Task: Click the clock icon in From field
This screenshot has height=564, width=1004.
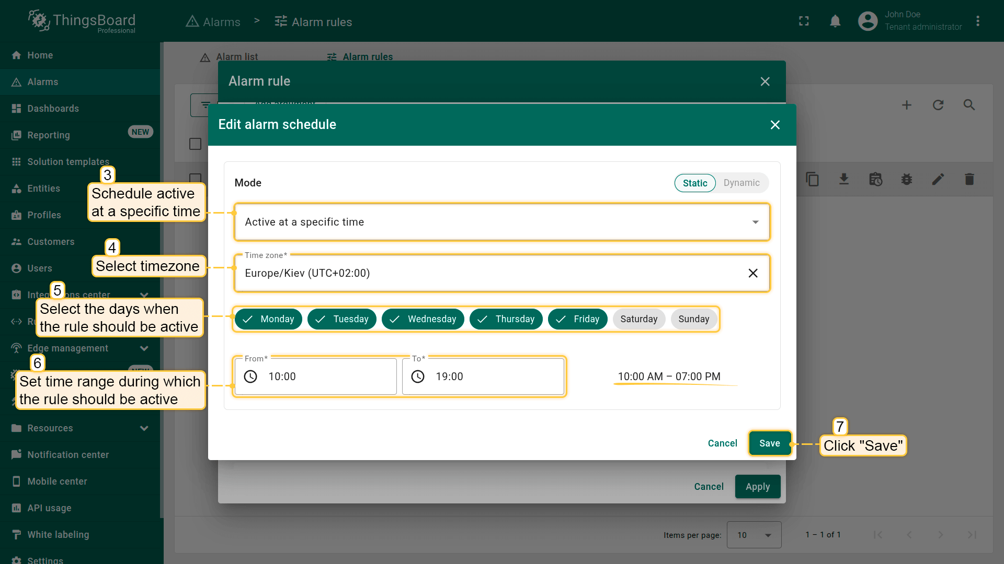Action: 250,377
